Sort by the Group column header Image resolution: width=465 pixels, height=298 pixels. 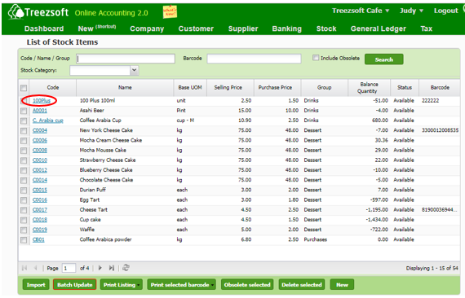tap(324, 88)
